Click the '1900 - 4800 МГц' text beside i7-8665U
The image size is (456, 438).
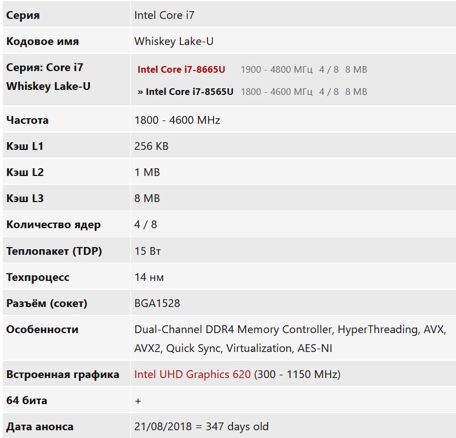click(x=276, y=69)
